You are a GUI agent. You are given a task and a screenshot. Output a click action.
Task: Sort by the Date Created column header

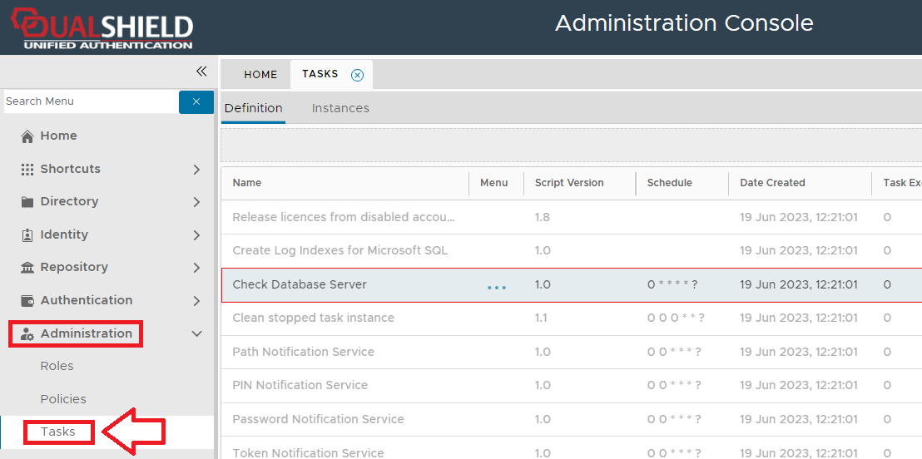click(x=772, y=183)
